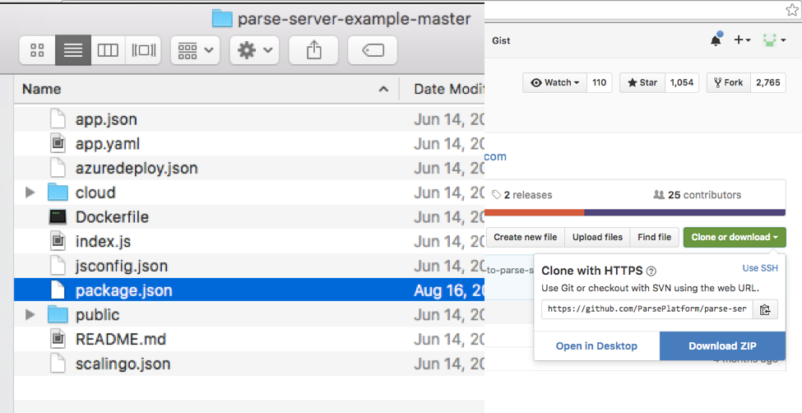
Task: Click Download ZIP button
Action: pyautogui.click(x=722, y=346)
